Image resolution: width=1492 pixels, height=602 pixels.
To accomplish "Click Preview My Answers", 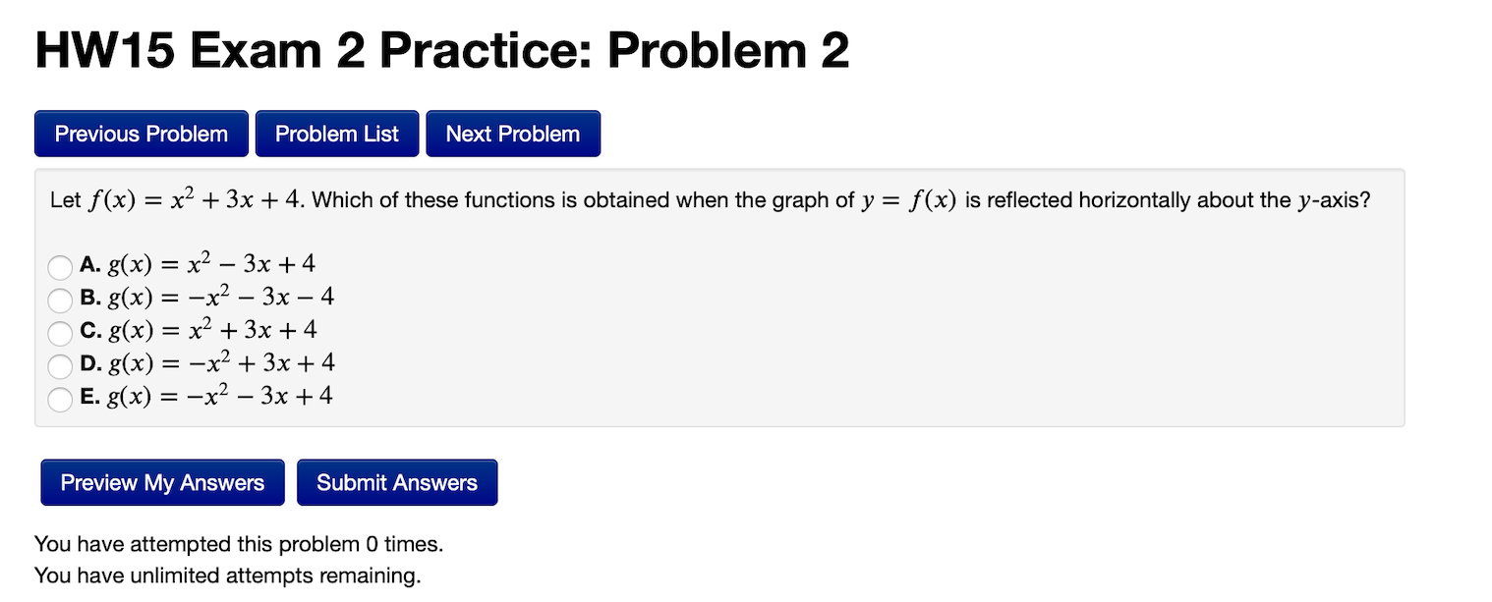I will tap(162, 482).
